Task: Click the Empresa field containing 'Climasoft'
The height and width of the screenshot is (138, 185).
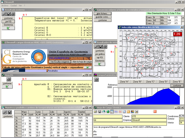Action: coord(149,120)
